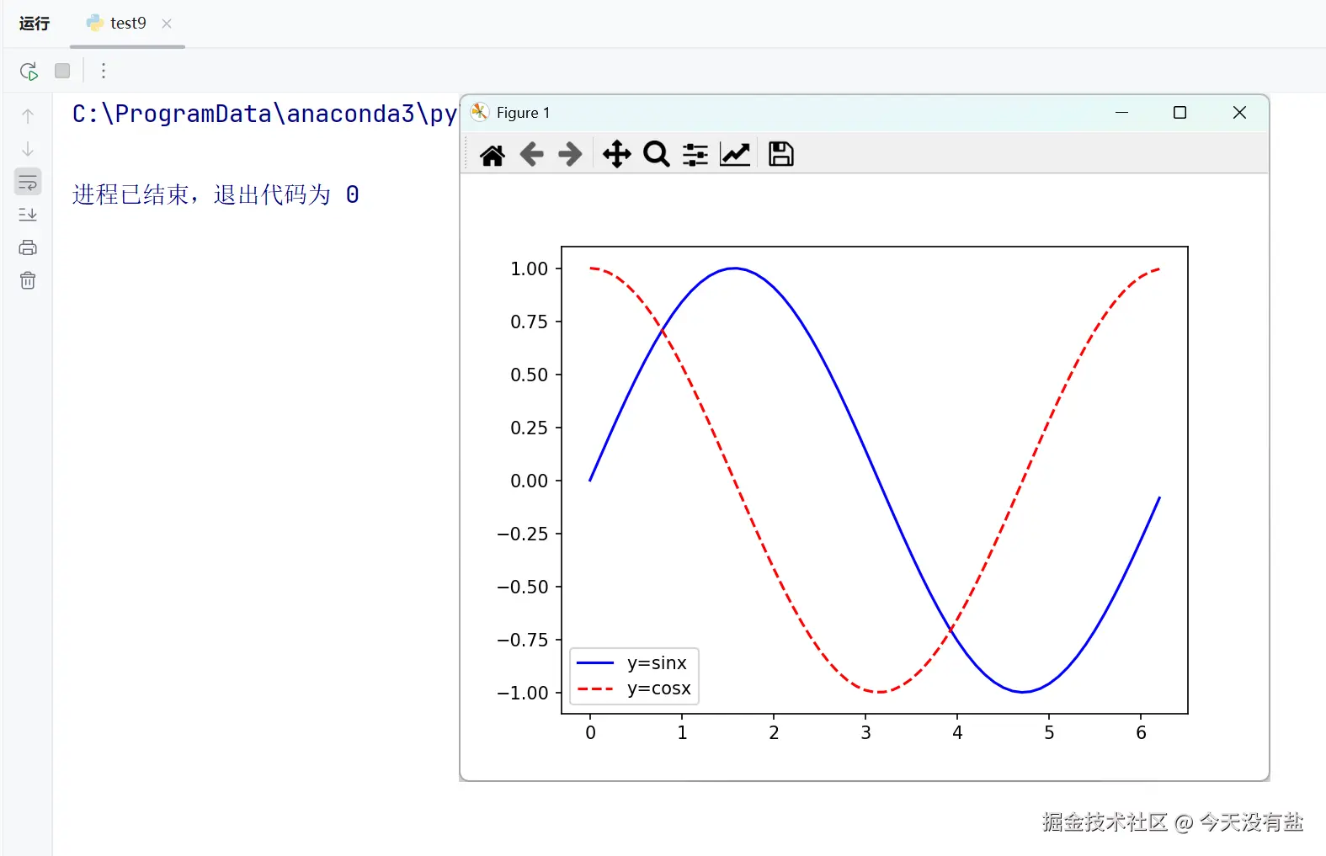Close the test9 run tab
The width and height of the screenshot is (1326, 856).
pyautogui.click(x=167, y=24)
